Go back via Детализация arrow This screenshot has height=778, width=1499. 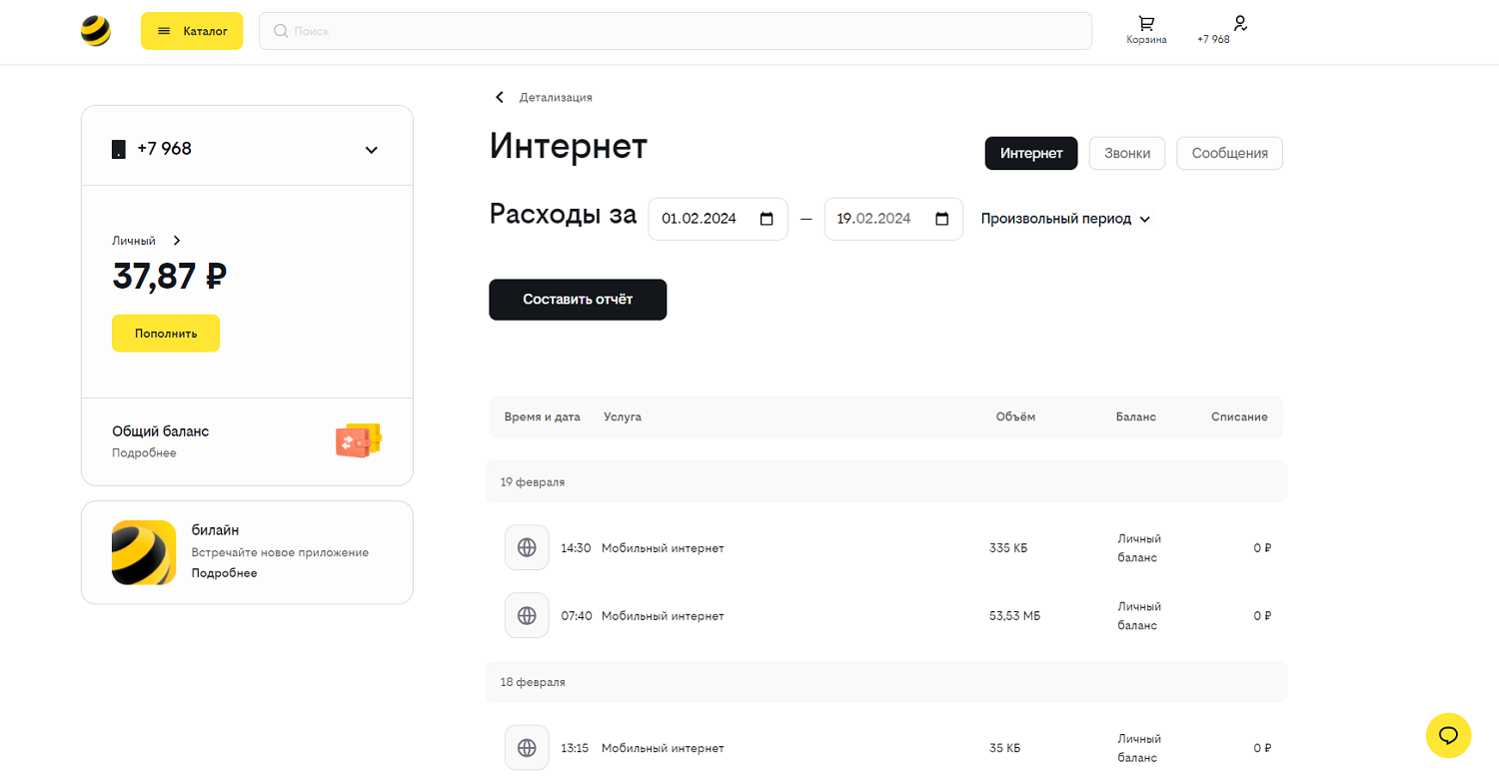tap(500, 97)
